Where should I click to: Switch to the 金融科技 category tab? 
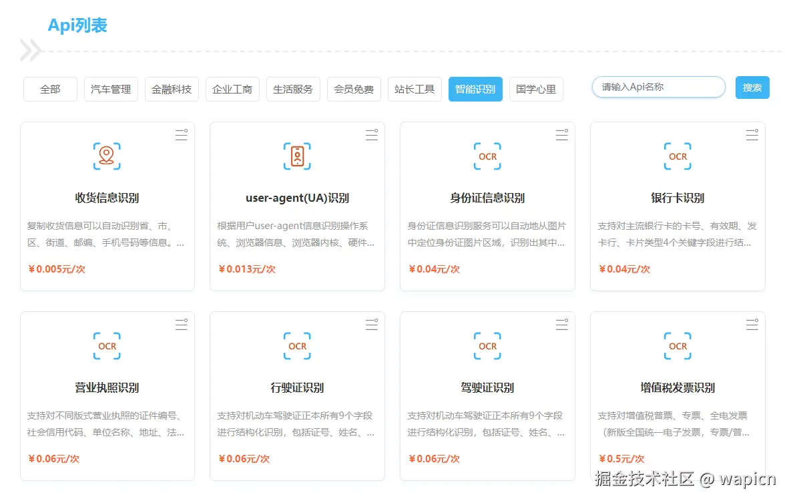pos(172,89)
